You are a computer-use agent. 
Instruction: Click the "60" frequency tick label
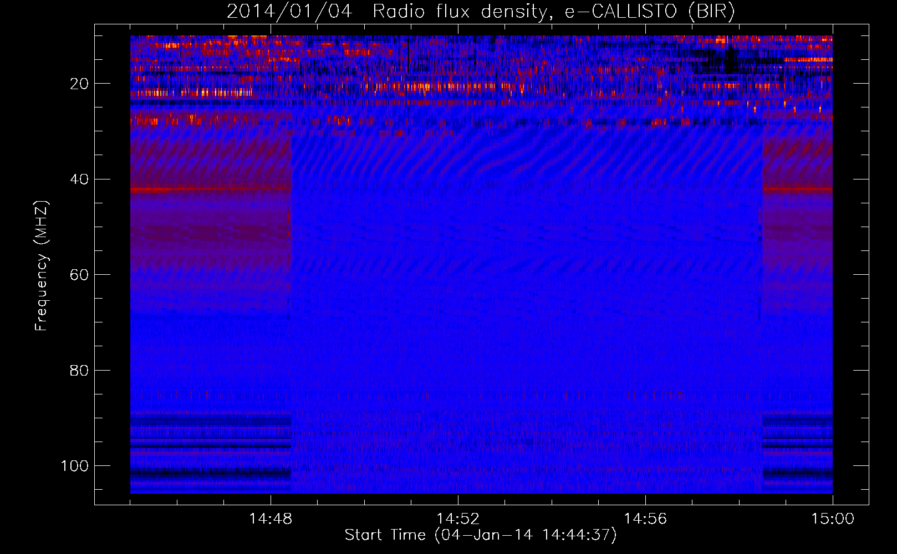pos(79,275)
